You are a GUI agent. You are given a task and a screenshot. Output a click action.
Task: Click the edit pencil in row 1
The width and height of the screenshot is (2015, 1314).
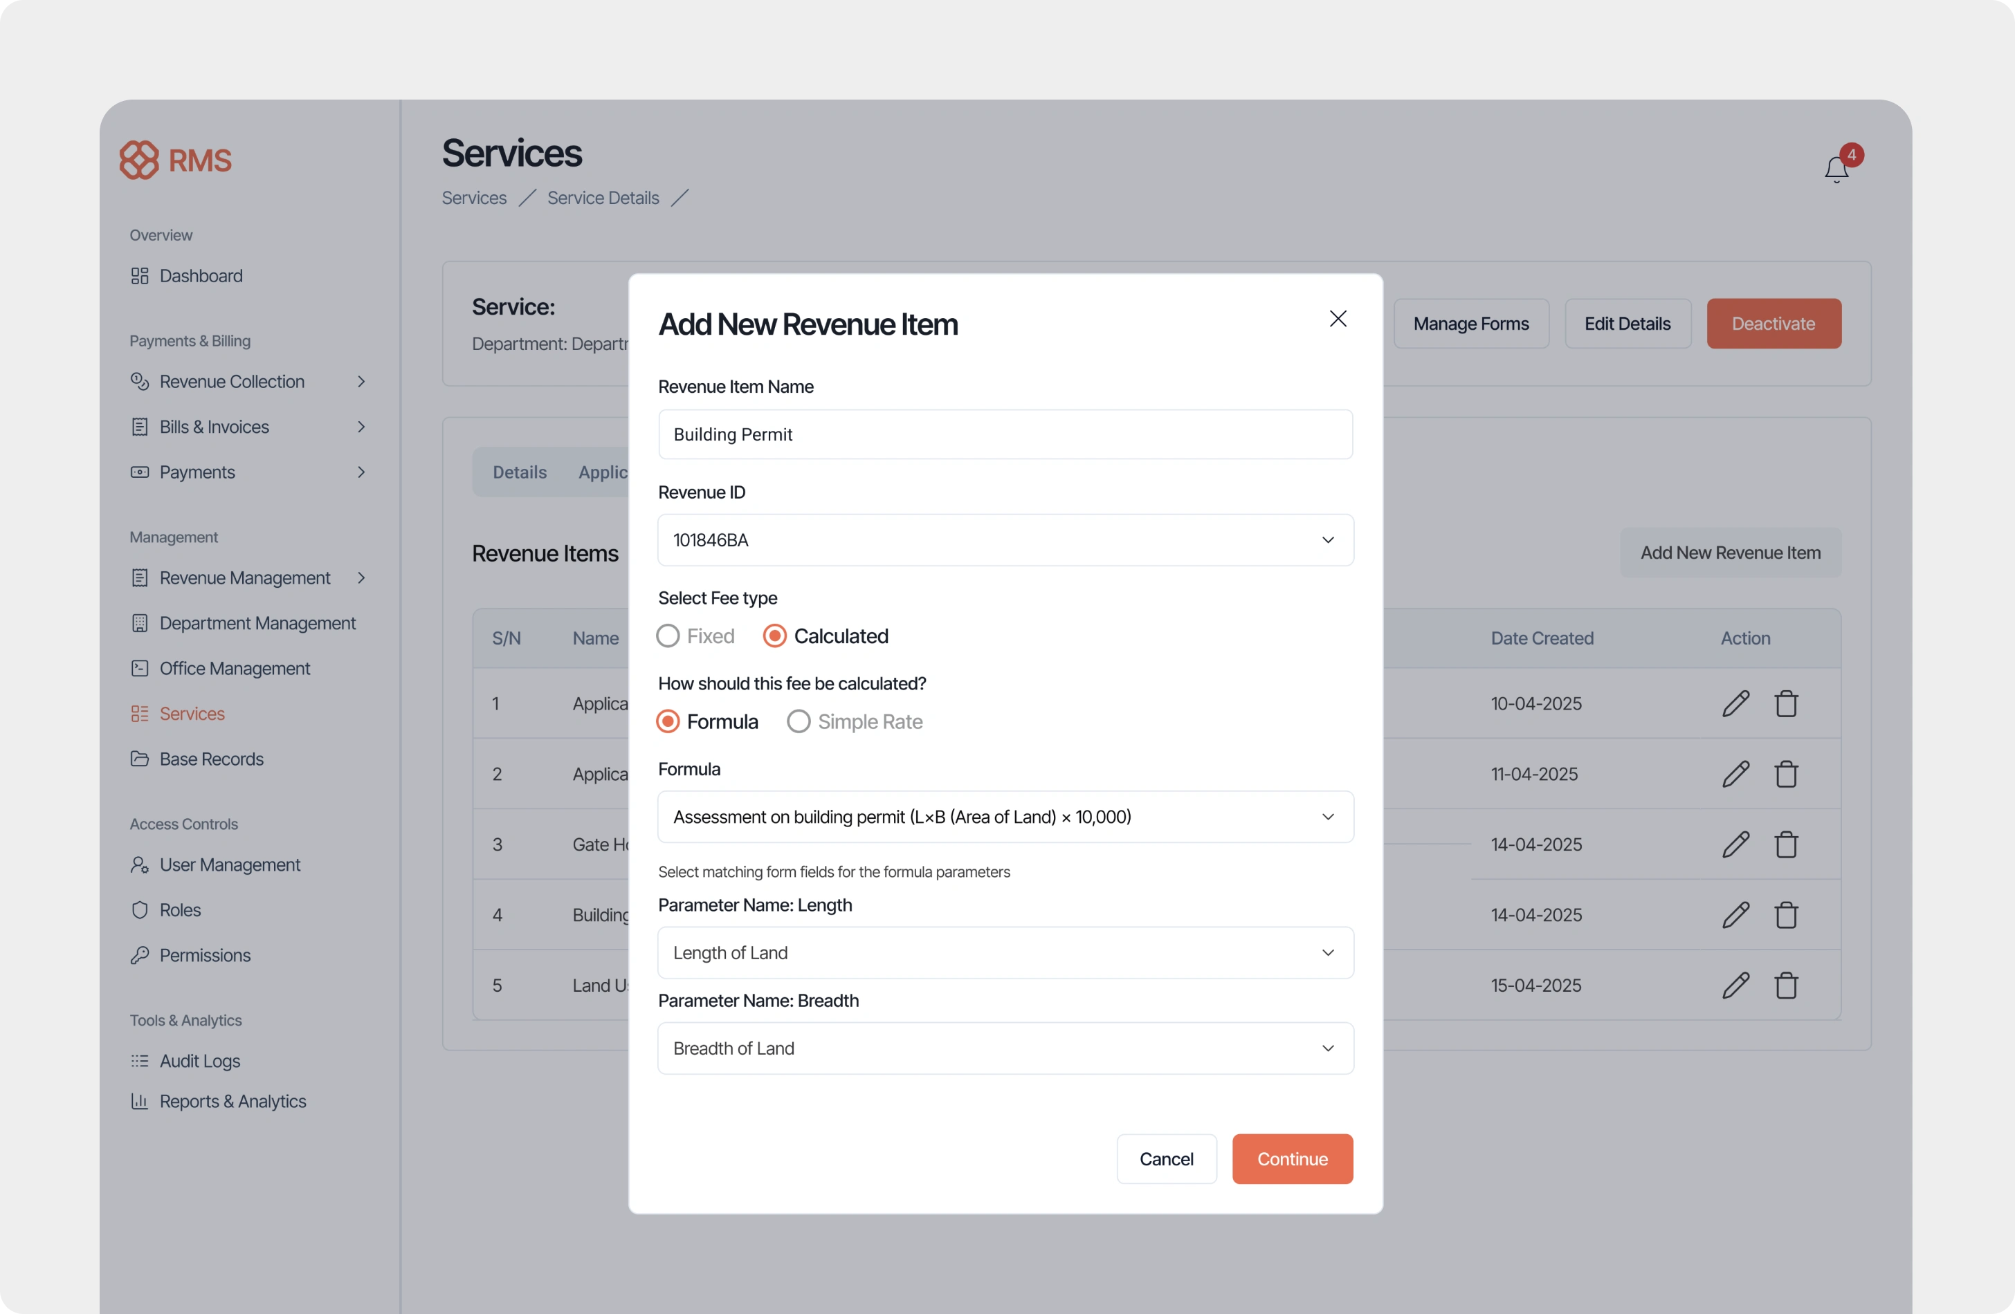tap(1735, 703)
